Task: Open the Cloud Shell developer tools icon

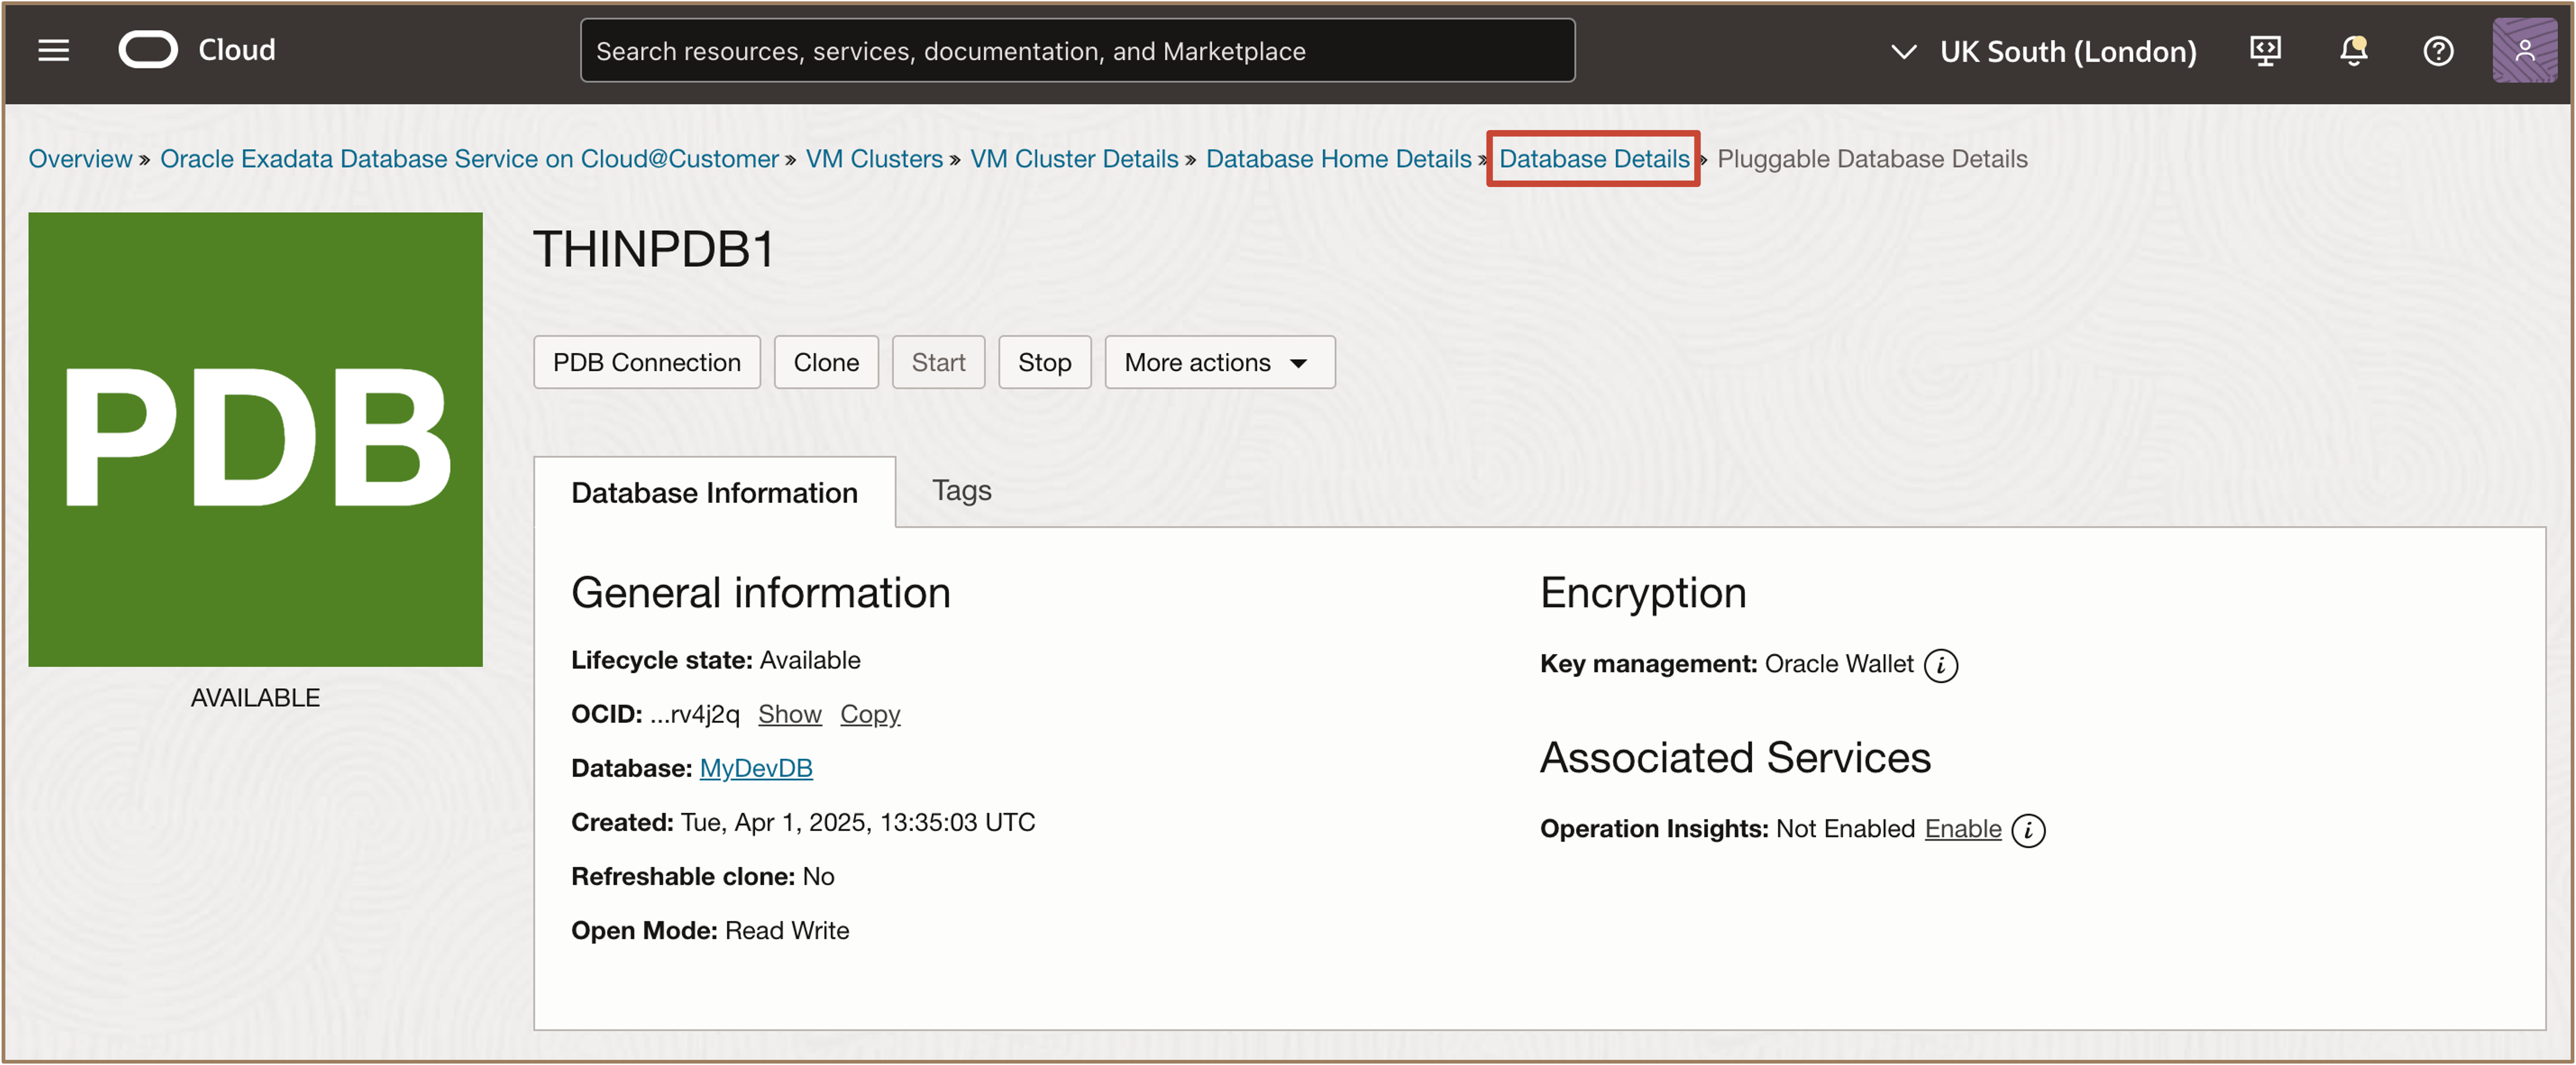Action: [x=2265, y=50]
